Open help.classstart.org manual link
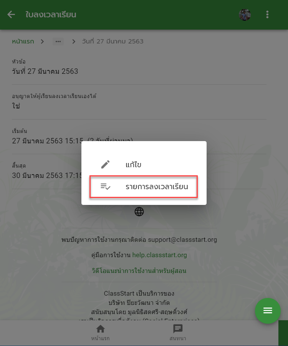Screen dimensions: 288x346 point(159,255)
